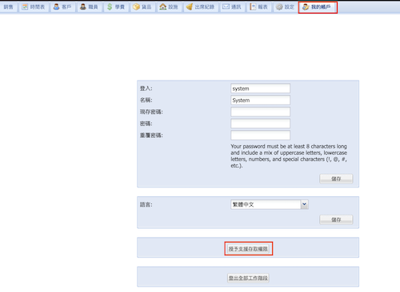This screenshot has height=292, width=400.
Task: Open the 學費 fees dollar icon tab
Action: 116,7
